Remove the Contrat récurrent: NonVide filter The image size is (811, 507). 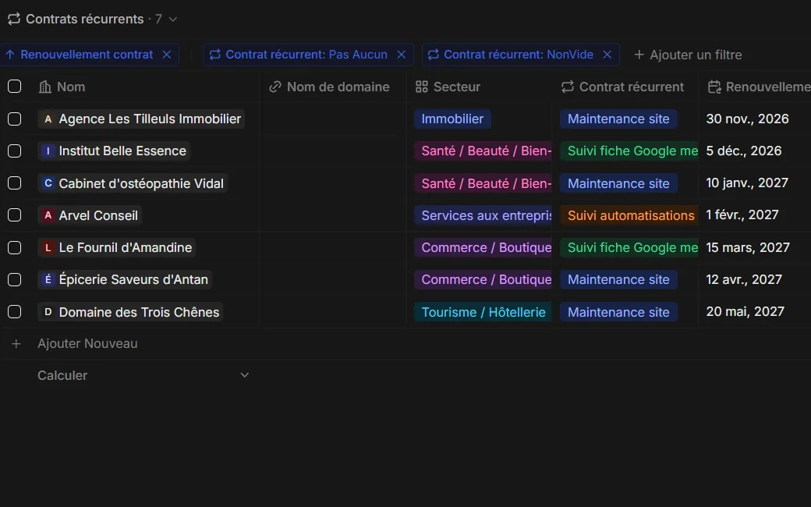(607, 55)
